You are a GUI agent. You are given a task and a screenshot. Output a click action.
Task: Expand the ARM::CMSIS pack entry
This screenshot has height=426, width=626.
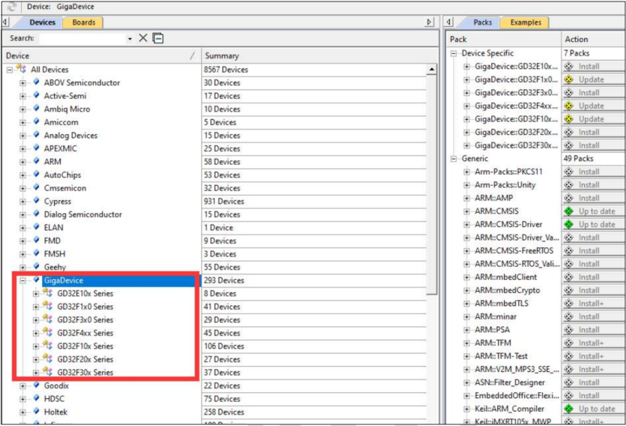(467, 212)
